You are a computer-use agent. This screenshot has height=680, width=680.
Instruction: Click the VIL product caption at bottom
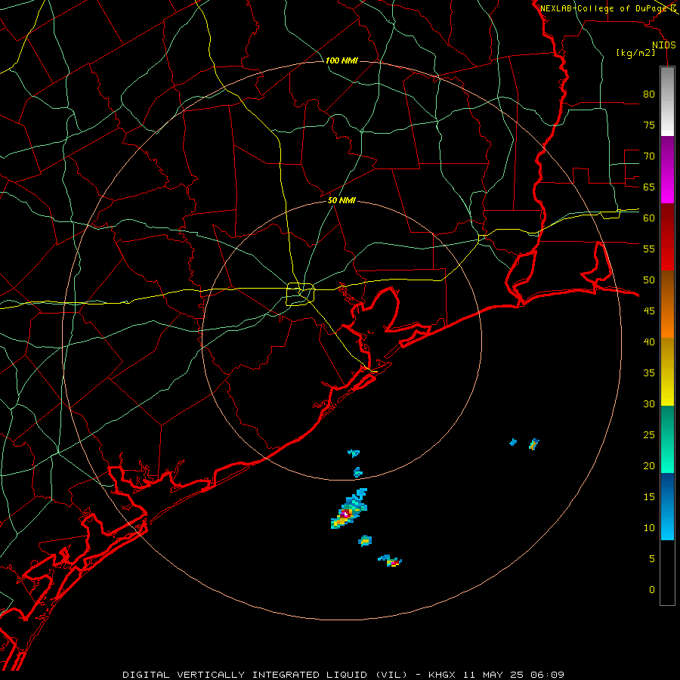point(344,675)
